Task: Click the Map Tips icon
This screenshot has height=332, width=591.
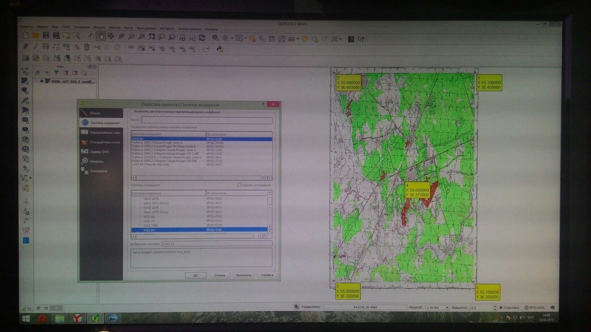Action: coord(305,39)
